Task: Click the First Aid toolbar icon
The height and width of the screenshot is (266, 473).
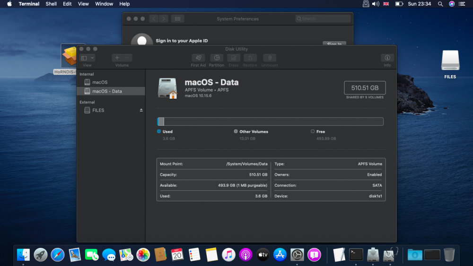Action: (198, 58)
